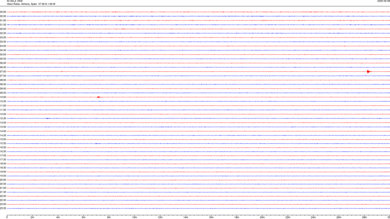This screenshot has height=219, width=390.
Task: Click the 10m tick label on the axis
Action: click(134, 217)
